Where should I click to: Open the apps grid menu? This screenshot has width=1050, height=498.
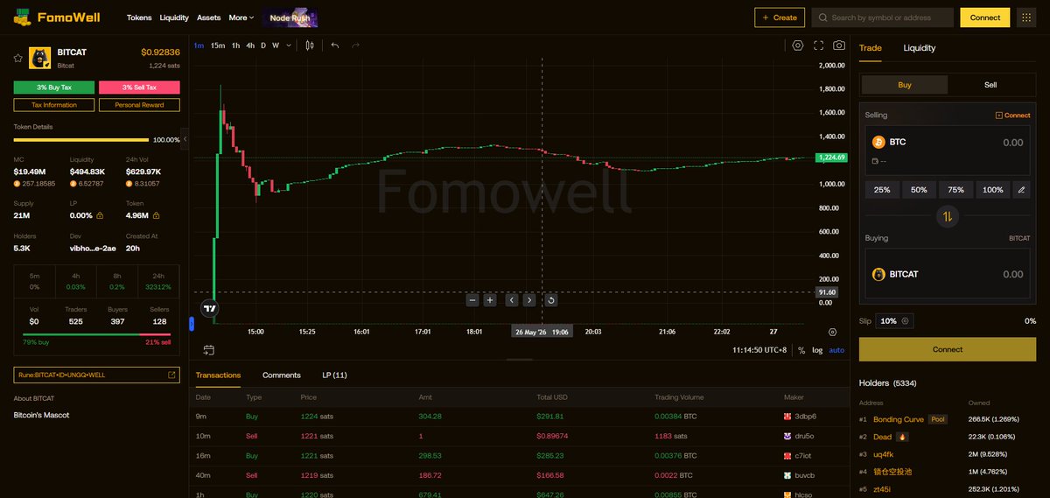tap(1026, 18)
